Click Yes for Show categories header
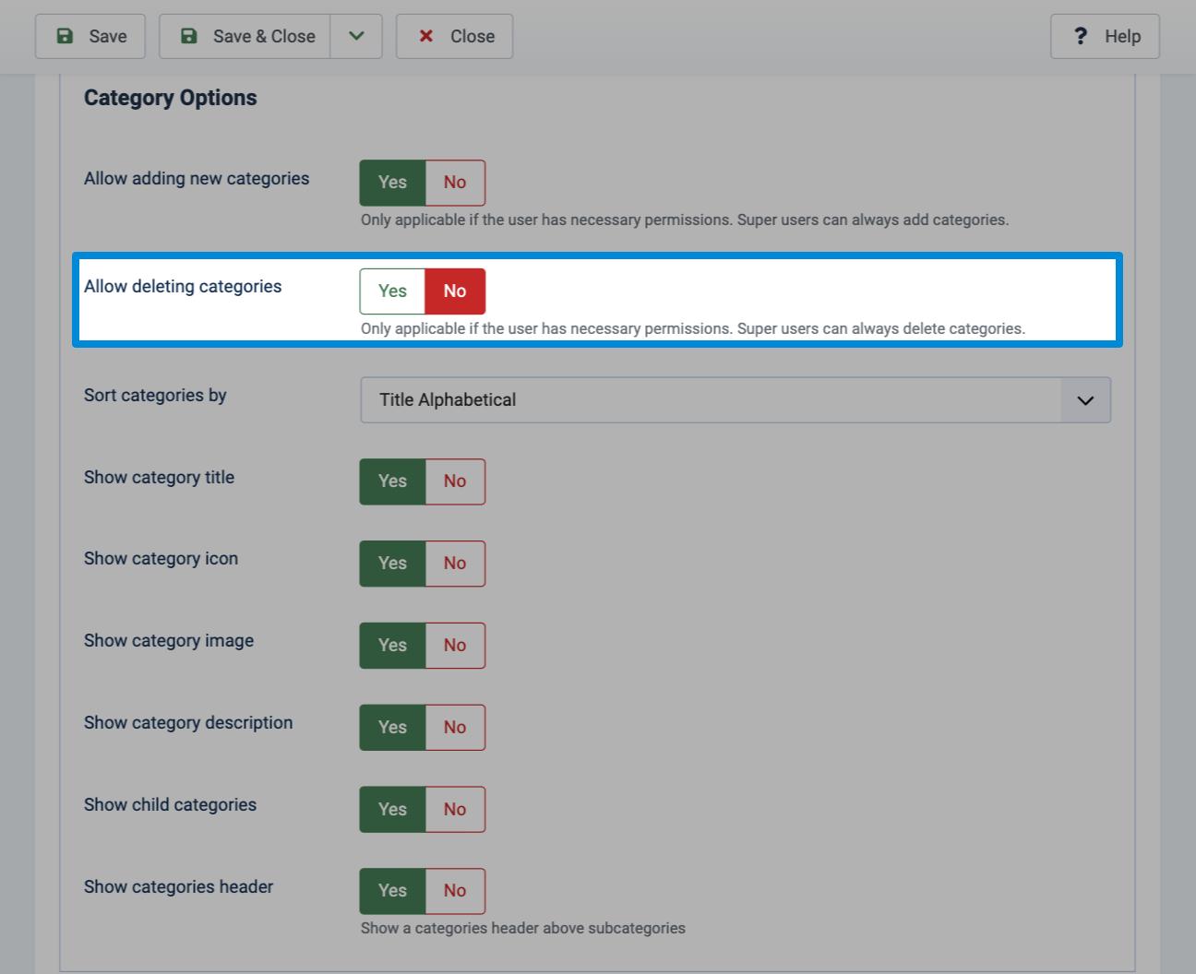This screenshot has width=1196, height=974. click(x=392, y=891)
